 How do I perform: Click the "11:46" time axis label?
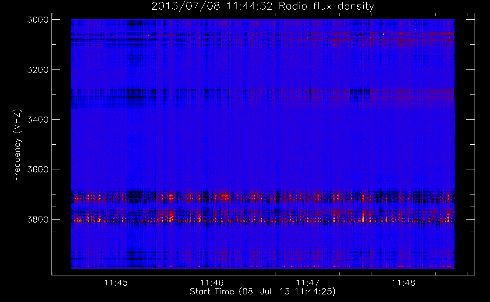click(x=212, y=283)
